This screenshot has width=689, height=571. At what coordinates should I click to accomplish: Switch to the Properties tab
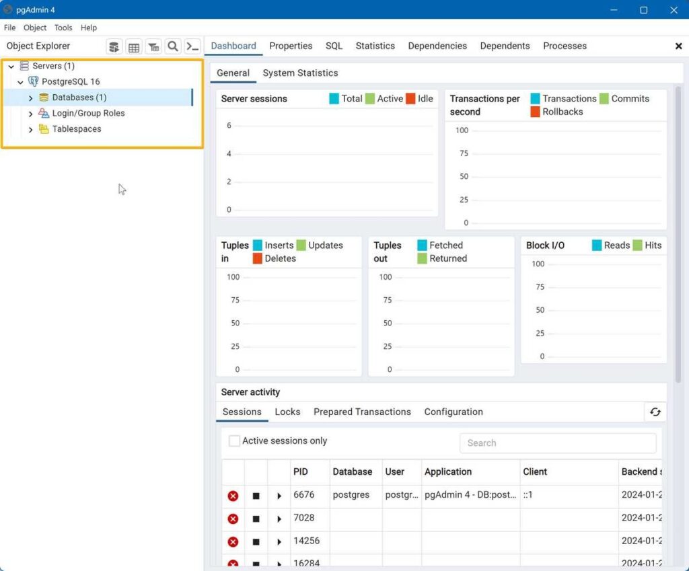click(x=291, y=46)
